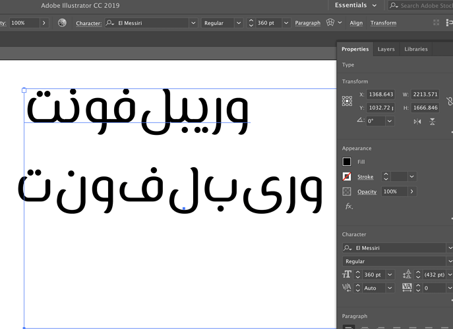Expand the opacity slider arrow in Appearance

tap(411, 191)
